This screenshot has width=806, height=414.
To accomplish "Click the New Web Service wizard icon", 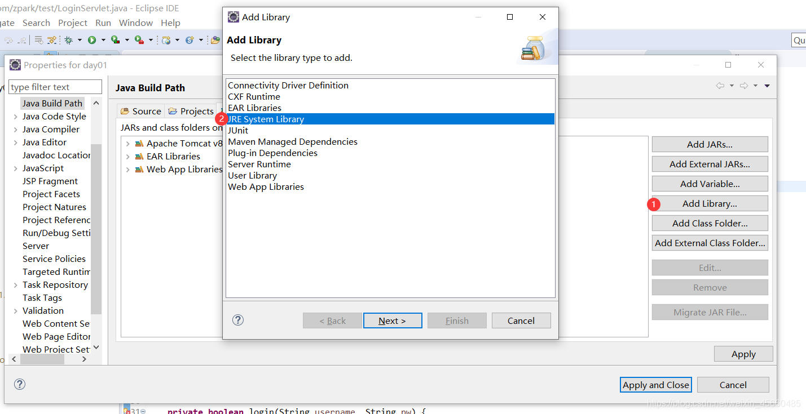I will (x=167, y=40).
